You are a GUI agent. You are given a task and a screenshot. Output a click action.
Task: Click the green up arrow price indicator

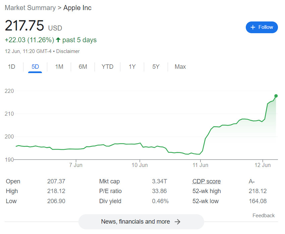(x=58, y=40)
